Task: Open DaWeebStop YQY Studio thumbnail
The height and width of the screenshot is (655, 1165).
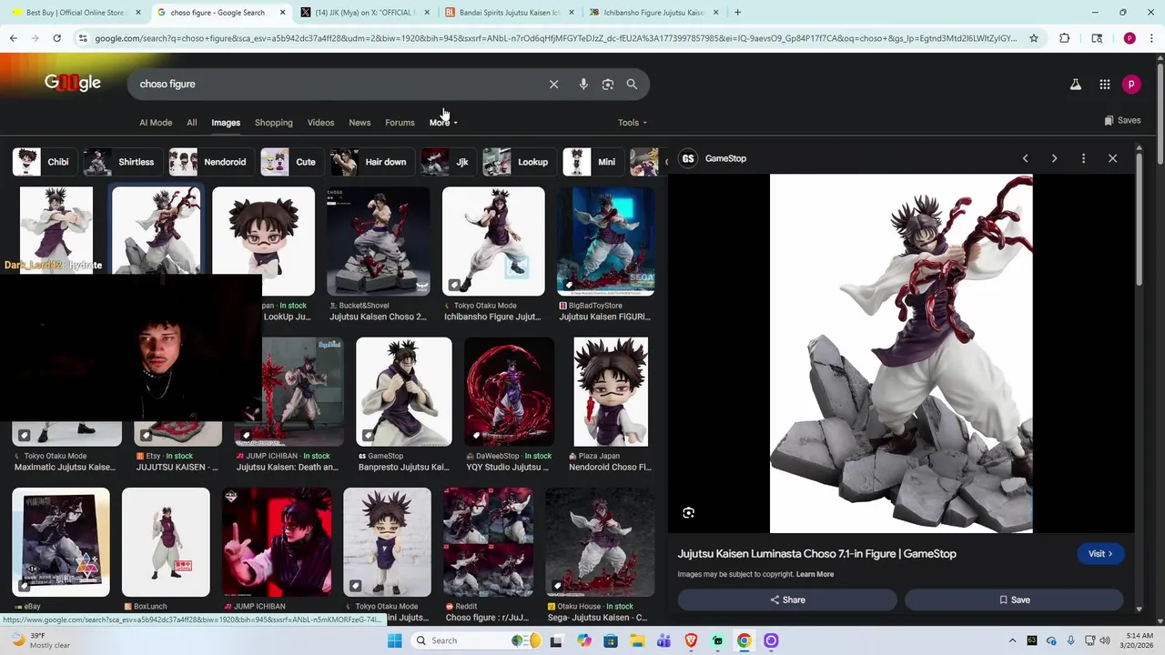Action: 509,392
